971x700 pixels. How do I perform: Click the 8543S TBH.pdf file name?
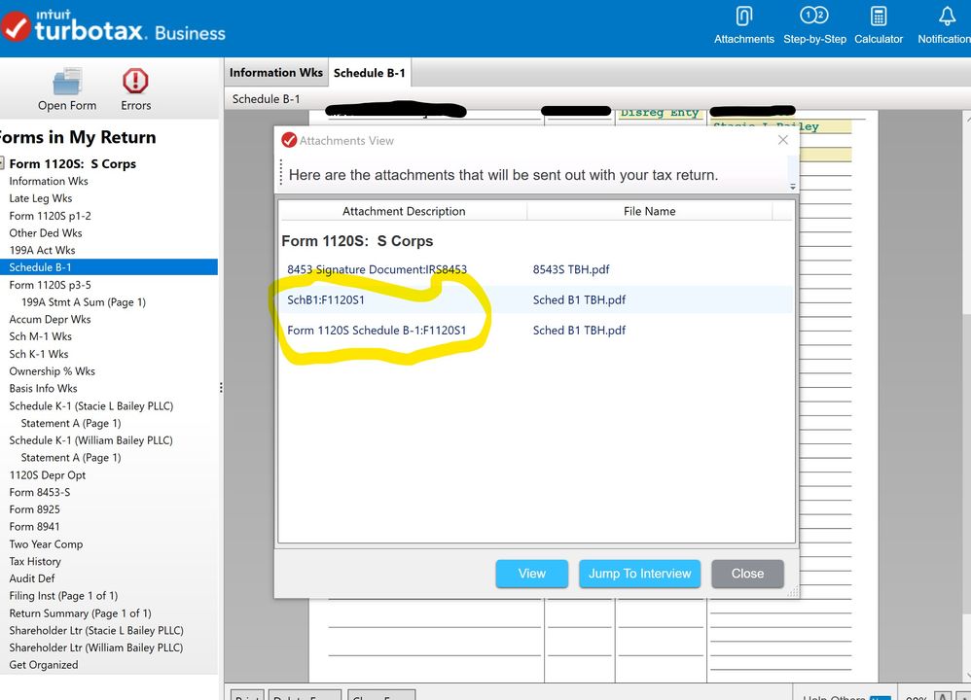571,269
